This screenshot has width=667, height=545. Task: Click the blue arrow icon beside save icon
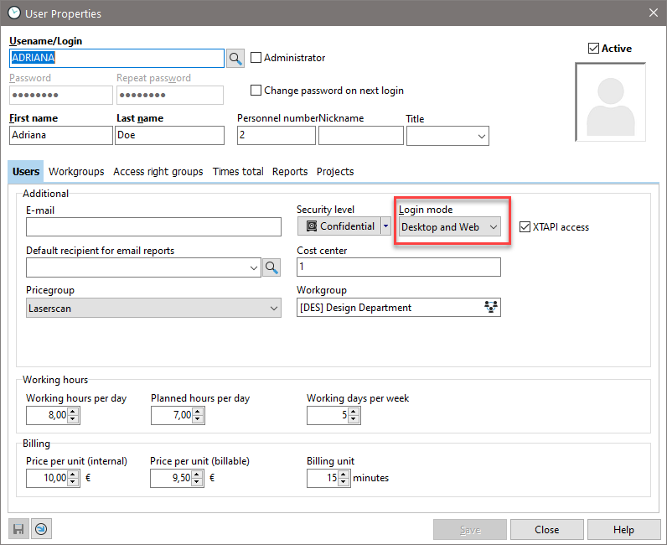point(40,529)
